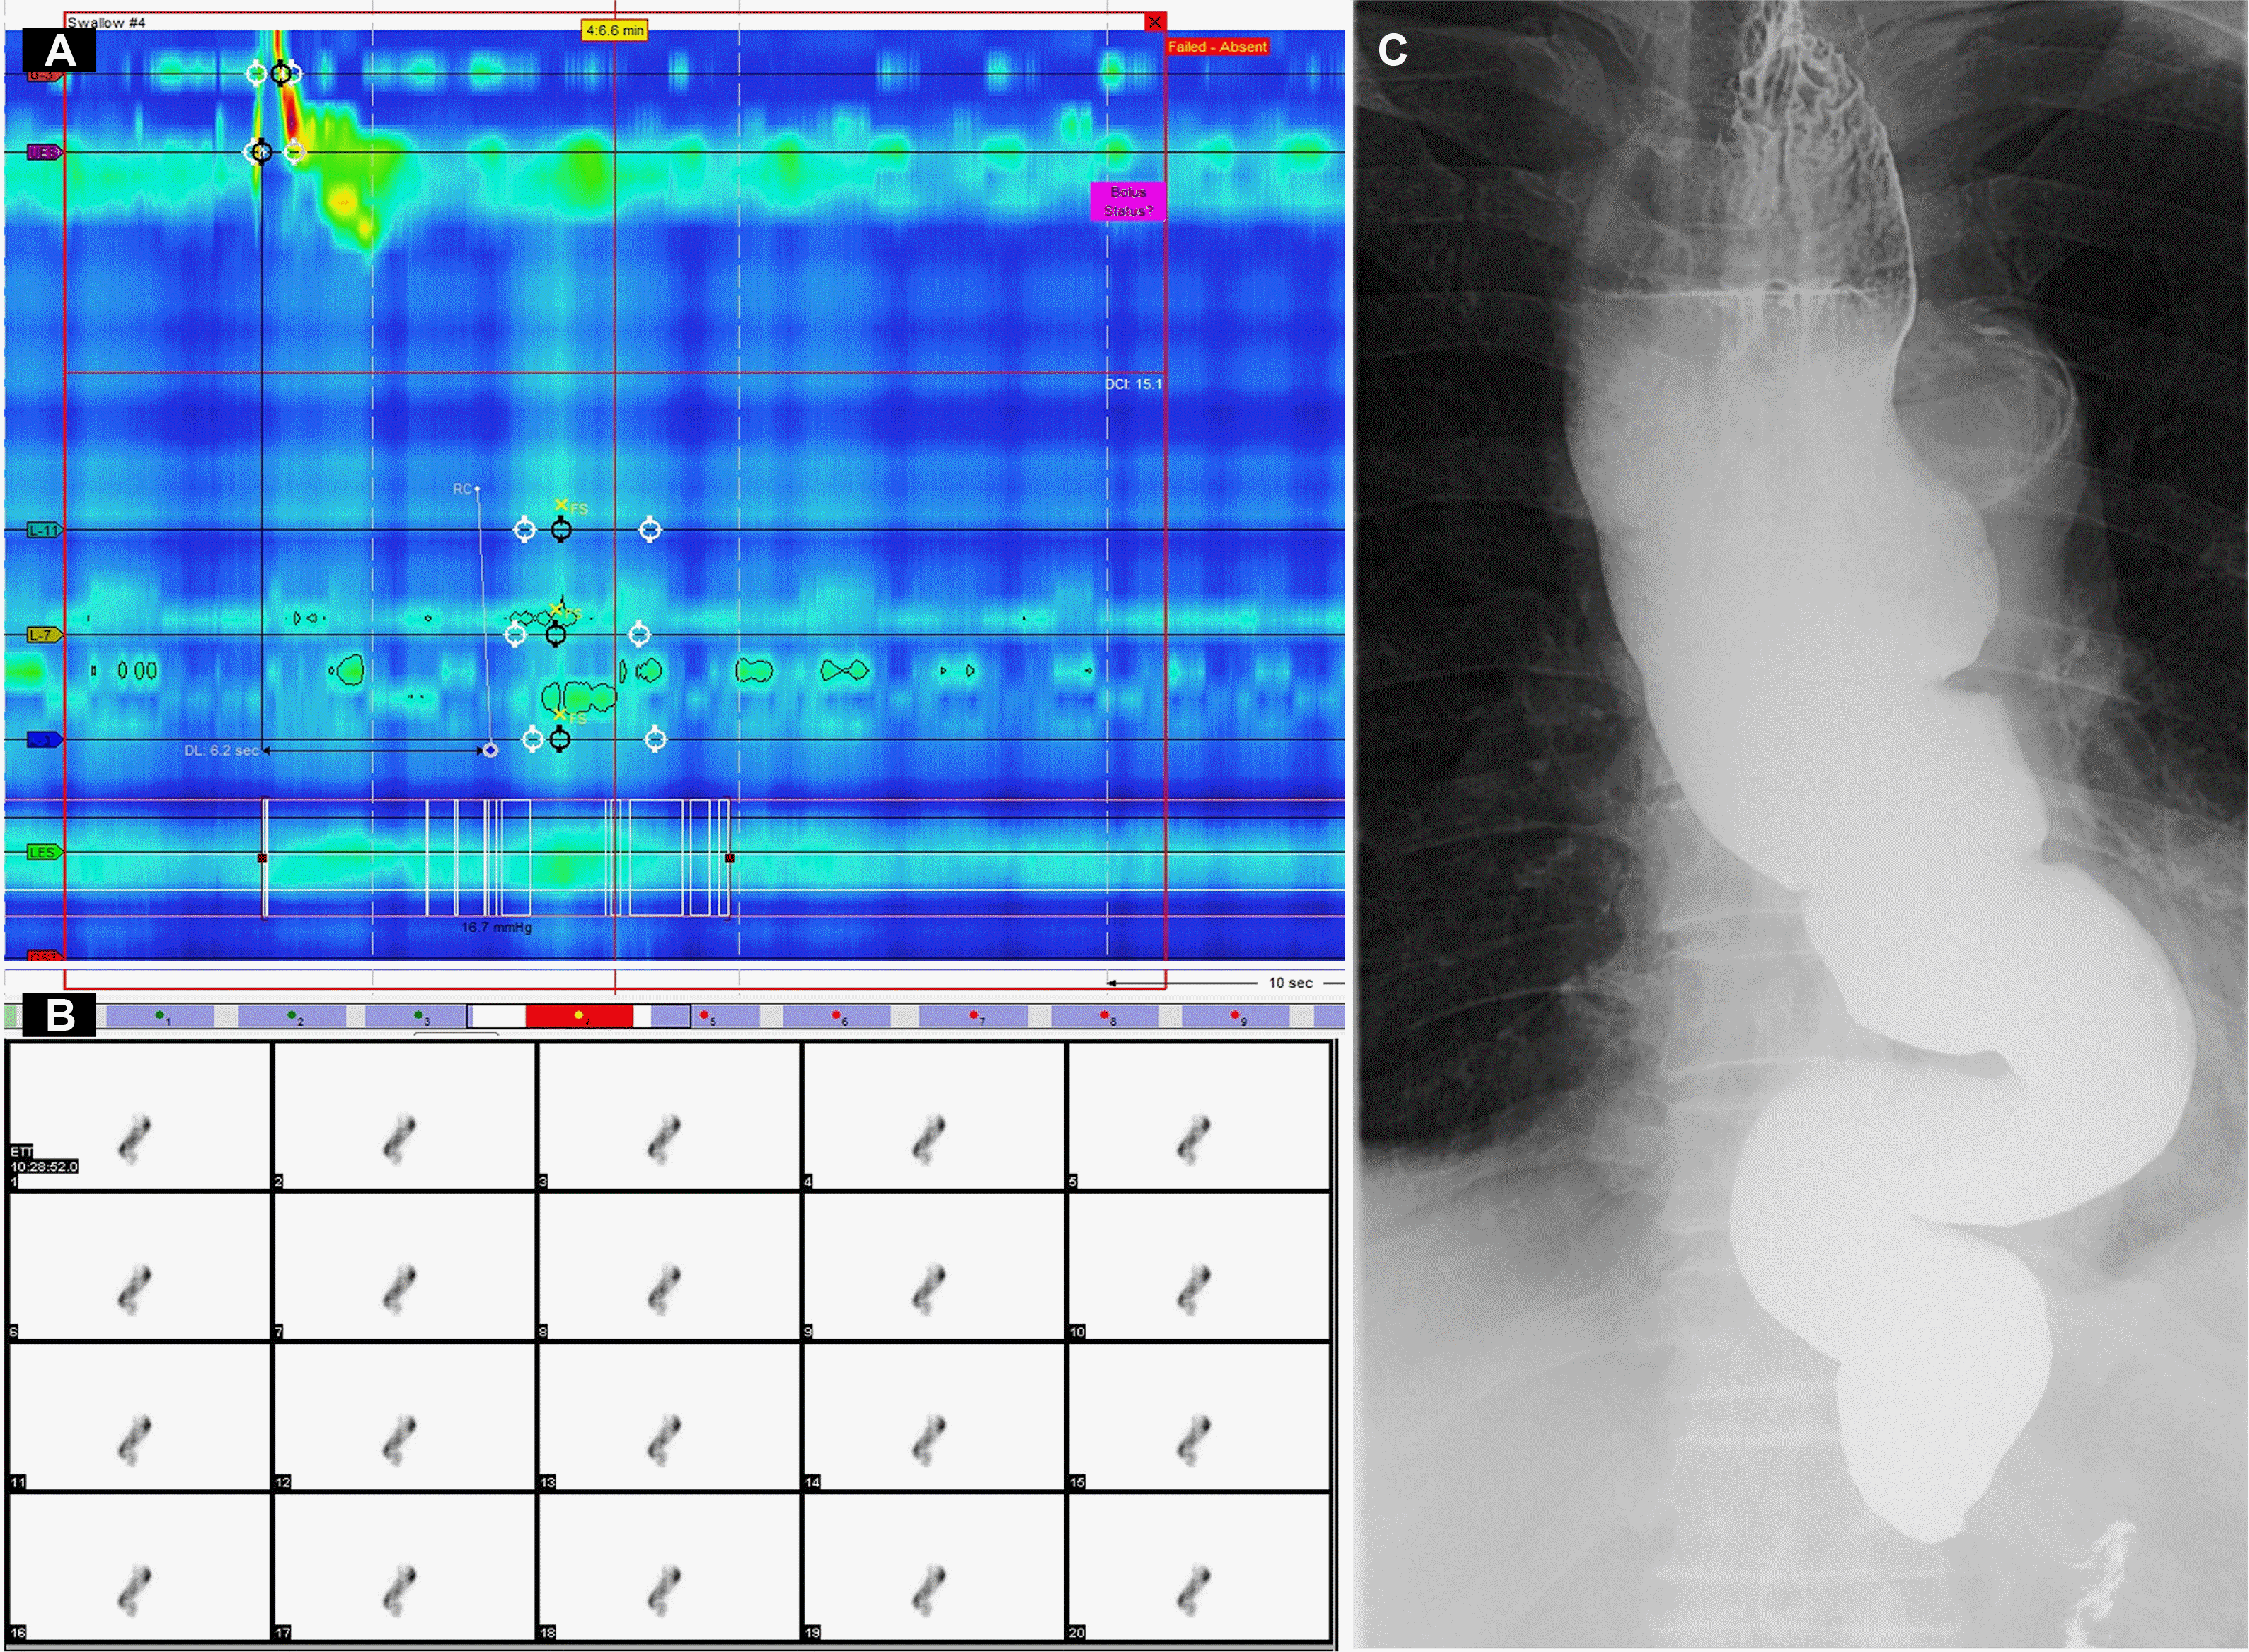Open scintigraphy frame 2 thumbnail
Image resolution: width=2249 pixels, height=1652 pixels.
coord(404,1116)
